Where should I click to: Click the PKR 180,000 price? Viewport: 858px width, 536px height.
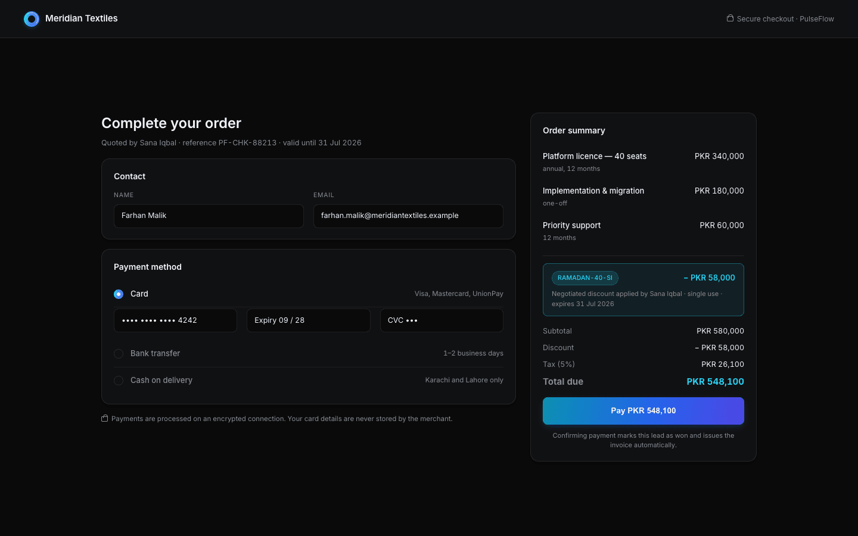tap(719, 191)
